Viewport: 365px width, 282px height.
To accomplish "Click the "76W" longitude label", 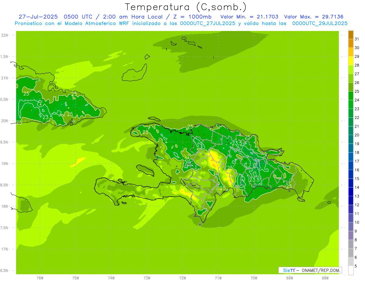I will pos(40,278).
